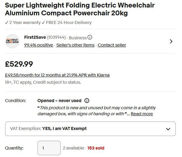
Task: Click the Business seller label
Action: (77, 38)
